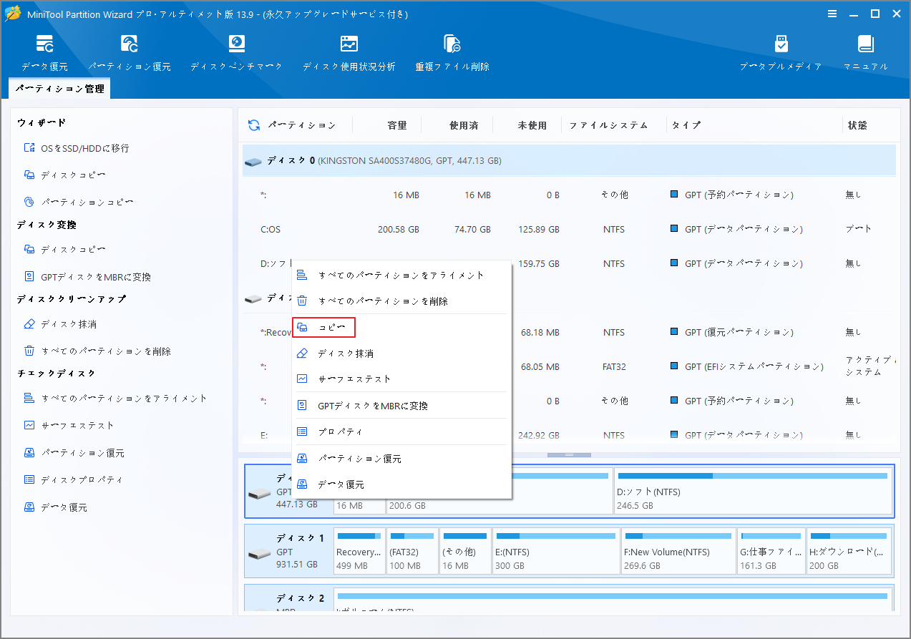911x639 pixels.
Task: Open ディスク使用状況分析 tool
Action: coord(349,52)
